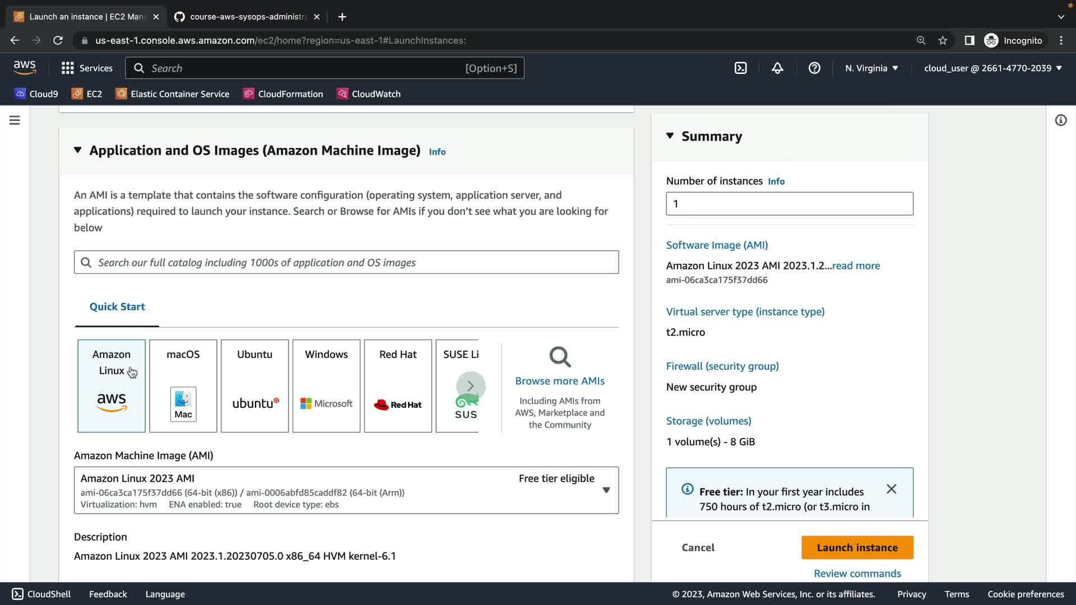Select the Ubuntu AMI tile
Viewport: 1076px width, 605px height.
click(254, 385)
